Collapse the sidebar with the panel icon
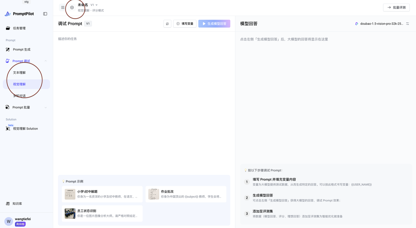The height and width of the screenshot is (228, 416). (x=45, y=14)
